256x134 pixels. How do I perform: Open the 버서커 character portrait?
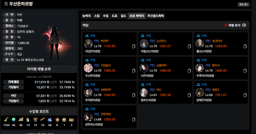[x=88, y=43]
